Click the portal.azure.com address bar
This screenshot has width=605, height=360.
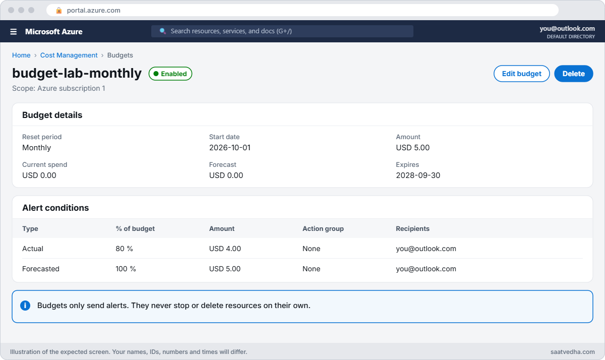click(302, 10)
